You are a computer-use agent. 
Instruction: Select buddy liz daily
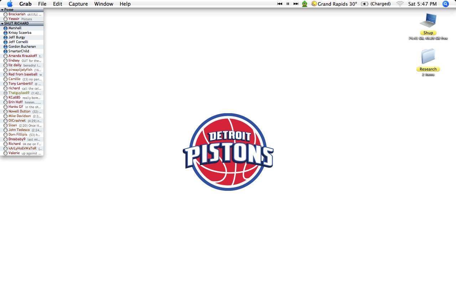tap(22, 65)
